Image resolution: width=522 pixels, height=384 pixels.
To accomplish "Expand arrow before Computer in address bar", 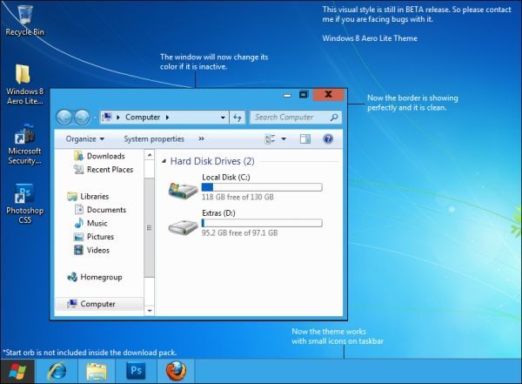I will tap(118, 118).
